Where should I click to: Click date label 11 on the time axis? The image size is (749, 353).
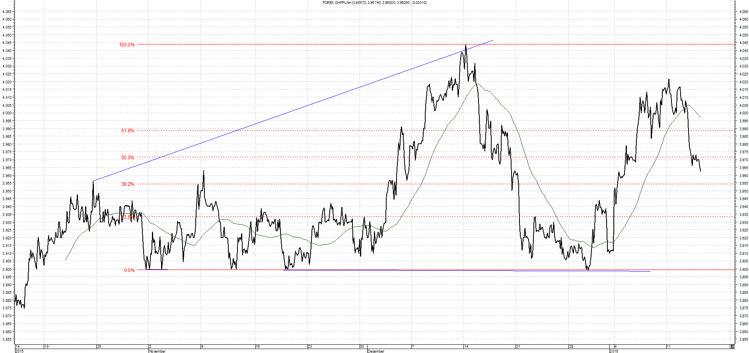pyautogui.click(x=669, y=347)
